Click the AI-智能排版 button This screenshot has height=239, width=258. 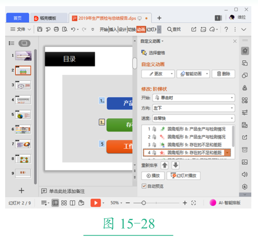[225, 203]
